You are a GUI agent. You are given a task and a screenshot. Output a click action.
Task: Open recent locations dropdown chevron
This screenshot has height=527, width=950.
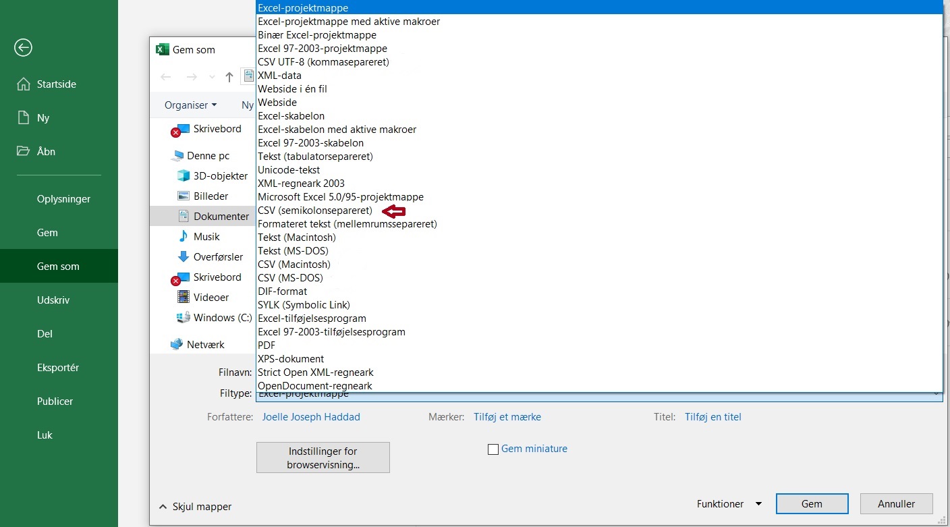[212, 77]
